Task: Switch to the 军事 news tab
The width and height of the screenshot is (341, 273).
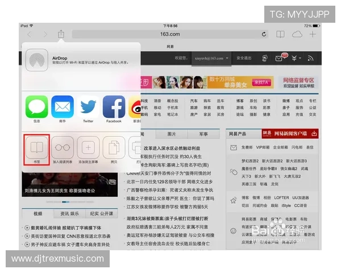Action: click(203, 134)
